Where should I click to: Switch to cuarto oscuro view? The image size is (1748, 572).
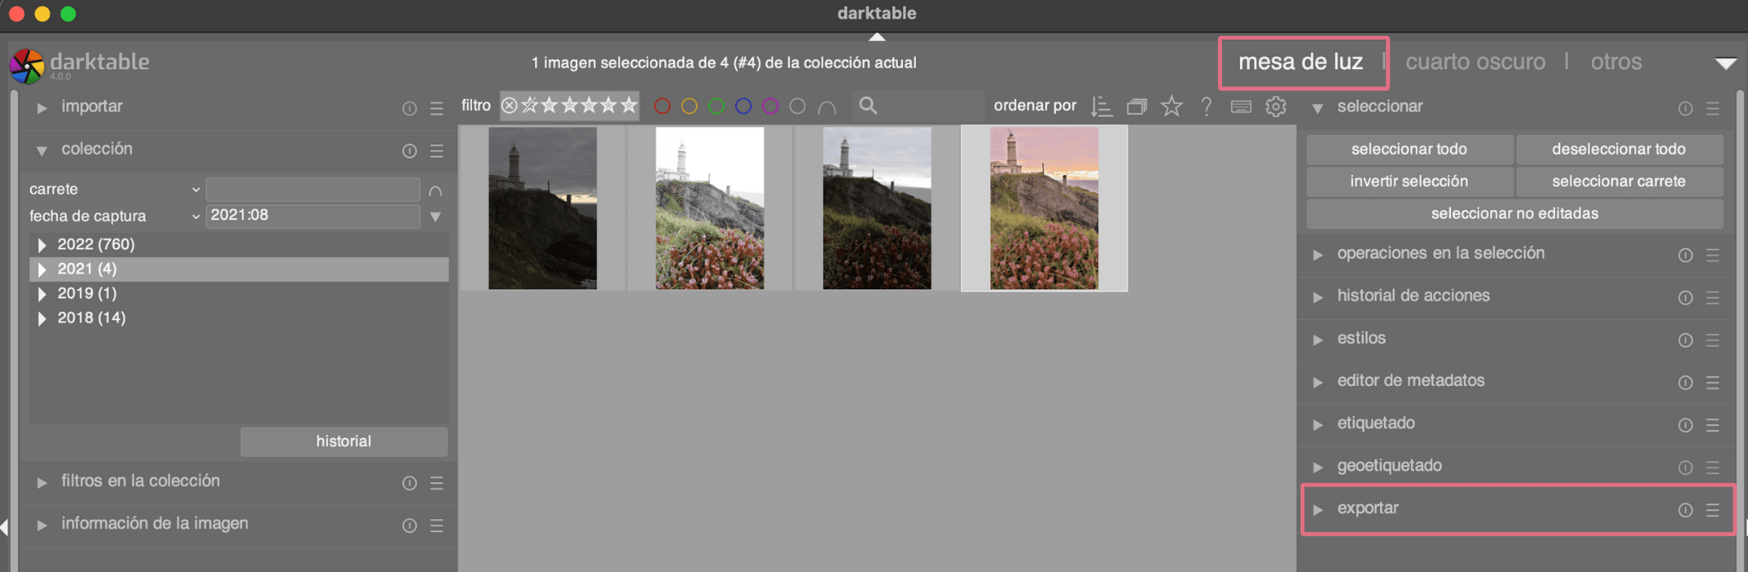pyautogui.click(x=1475, y=62)
